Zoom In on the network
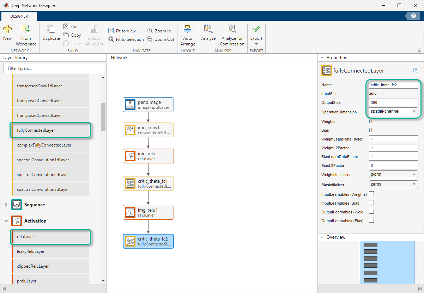The width and height of the screenshot is (424, 293). point(159,31)
